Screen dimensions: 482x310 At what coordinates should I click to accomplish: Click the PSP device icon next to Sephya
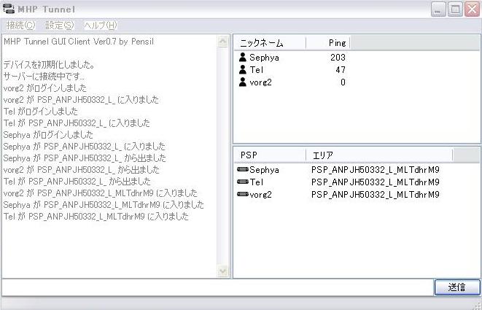coord(243,169)
